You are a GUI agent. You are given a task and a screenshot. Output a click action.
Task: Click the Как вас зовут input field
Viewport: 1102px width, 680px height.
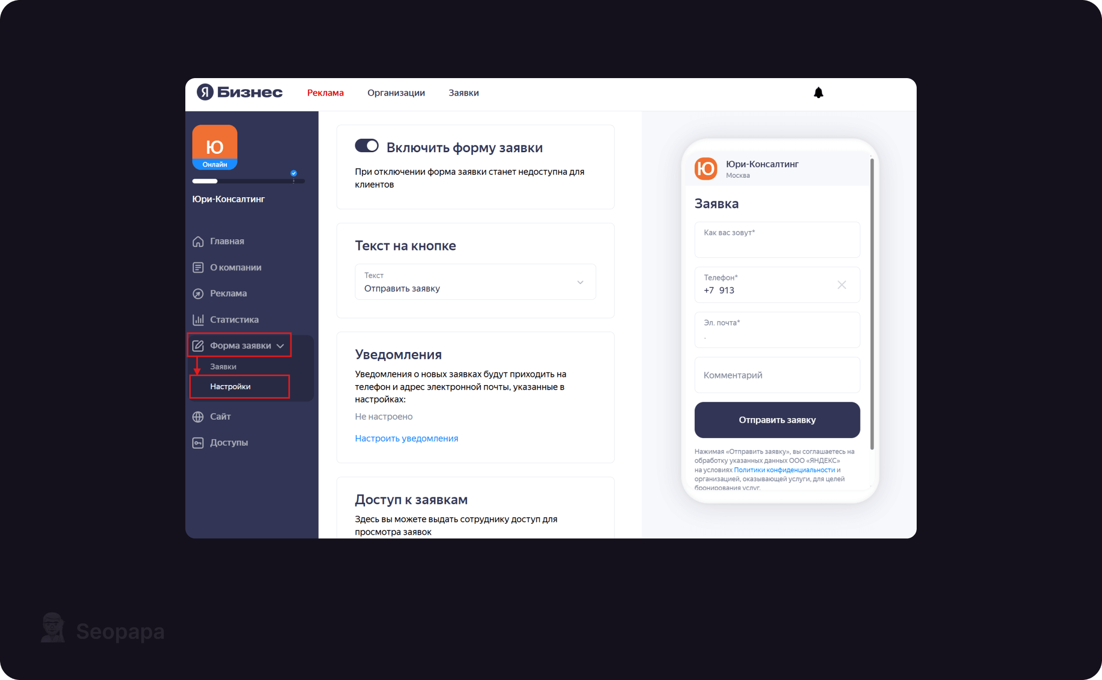coord(777,240)
